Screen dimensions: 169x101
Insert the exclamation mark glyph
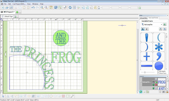pyautogui.click(x=147, y=37)
